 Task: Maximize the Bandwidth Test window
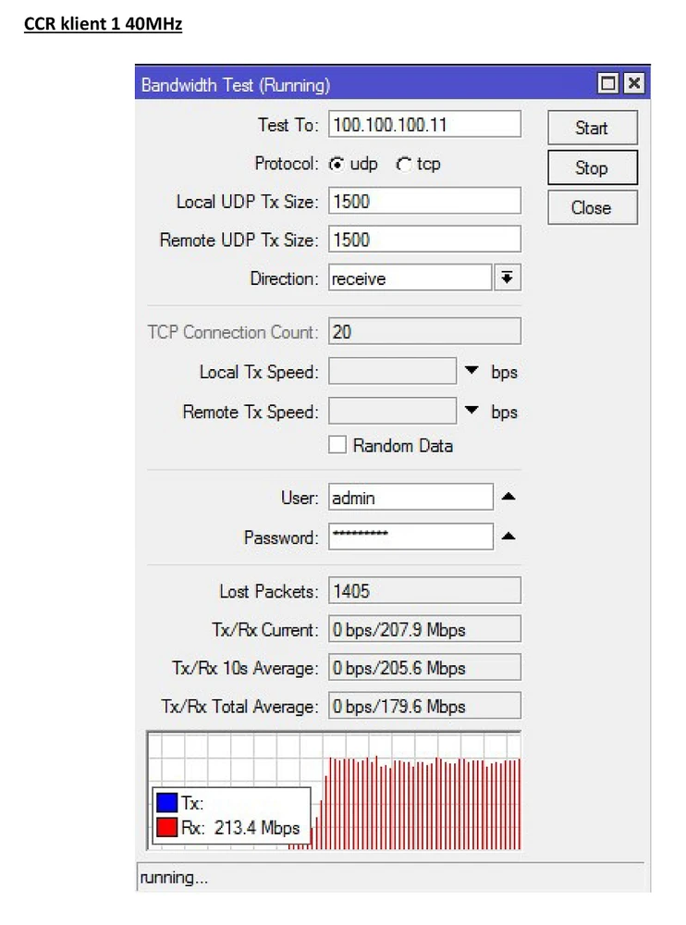pyautogui.click(x=608, y=84)
